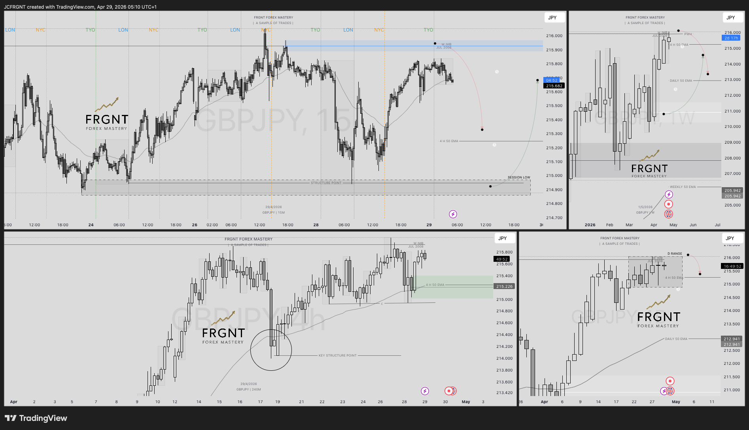Click the red dot event icon on the 1D chart
The width and height of the screenshot is (749, 430).
(670, 381)
